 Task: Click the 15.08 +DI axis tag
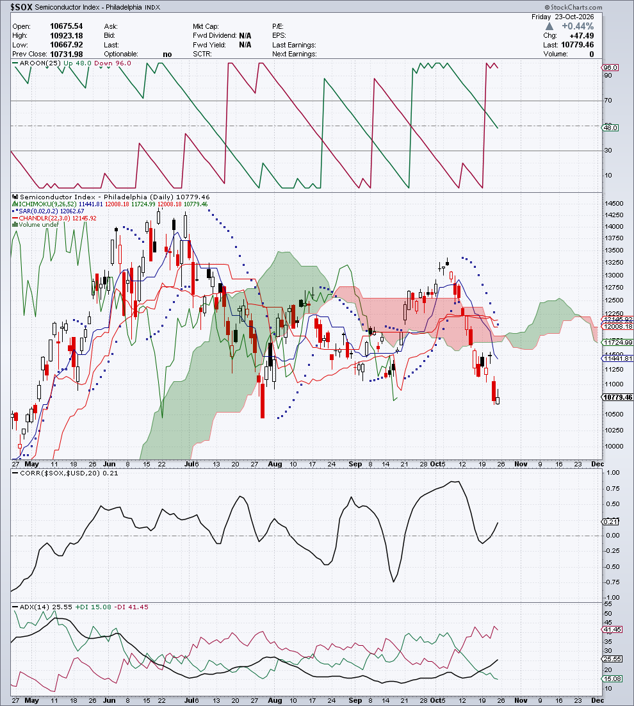[612, 678]
